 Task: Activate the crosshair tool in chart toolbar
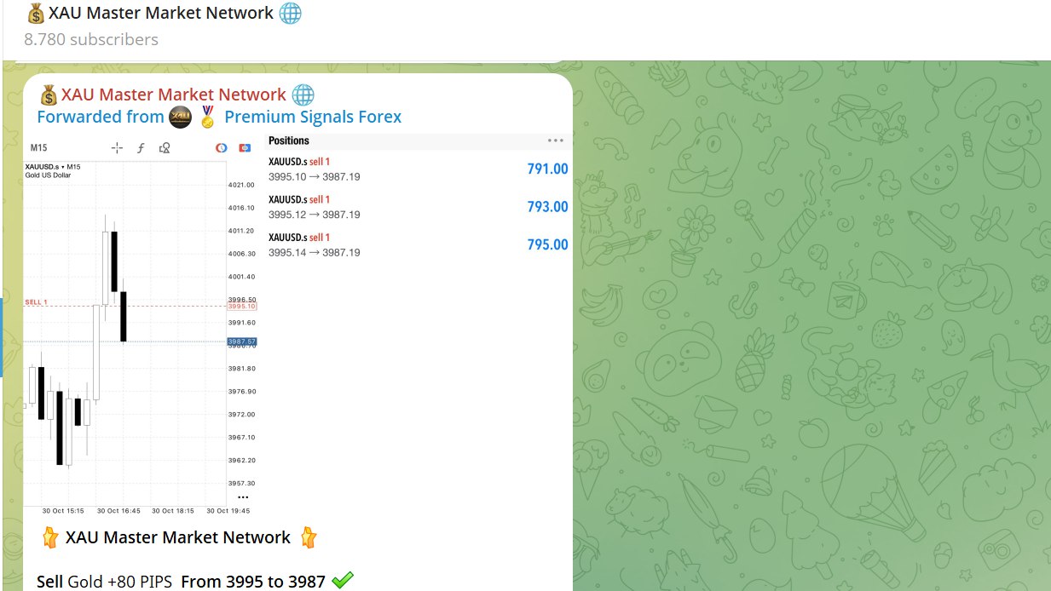pyautogui.click(x=117, y=147)
